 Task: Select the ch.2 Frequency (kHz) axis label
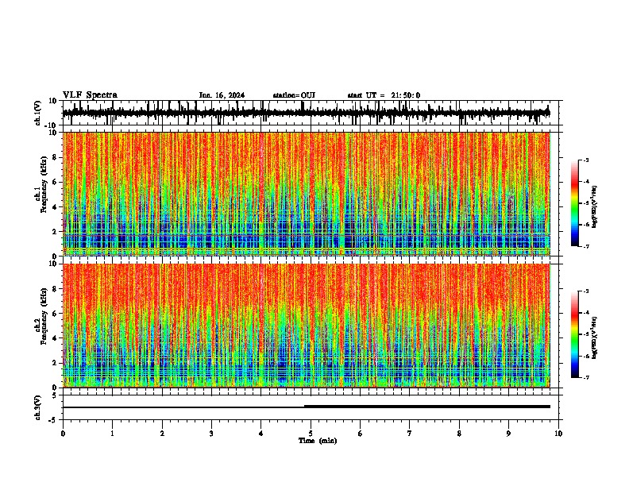click(44, 316)
